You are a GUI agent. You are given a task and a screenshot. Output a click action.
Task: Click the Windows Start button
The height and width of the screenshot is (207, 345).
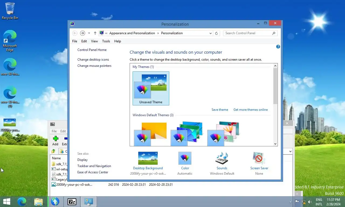(6, 201)
